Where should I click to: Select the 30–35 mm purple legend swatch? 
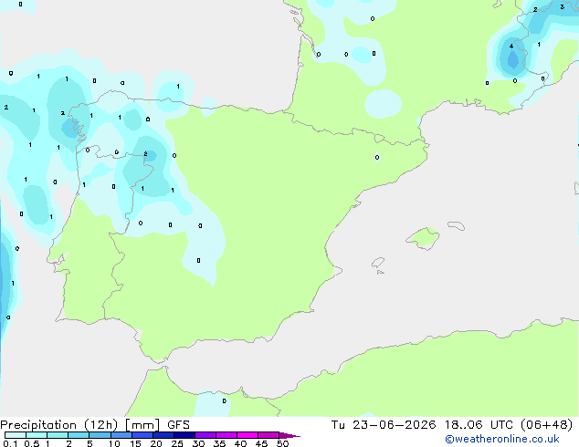pyautogui.click(x=205, y=435)
